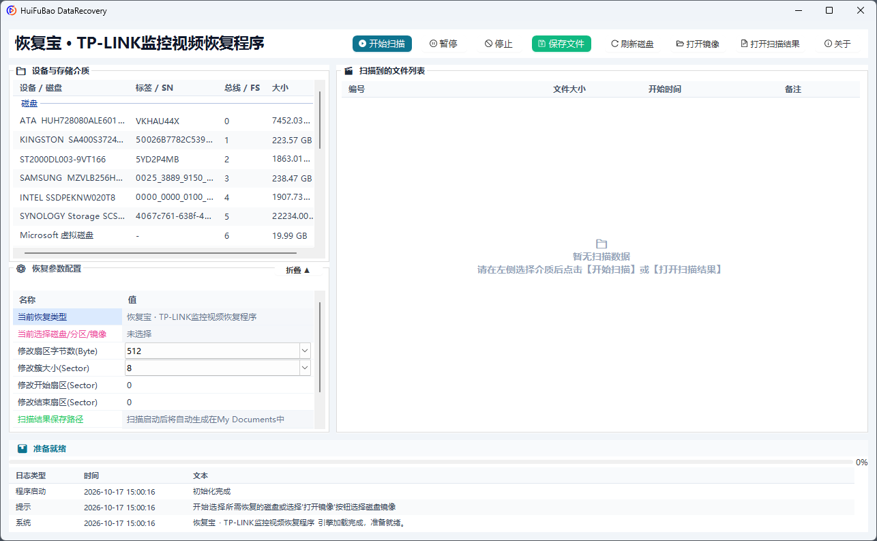This screenshot has width=877, height=541.
Task: Click the 标签 / SN column header
Action: click(x=154, y=88)
